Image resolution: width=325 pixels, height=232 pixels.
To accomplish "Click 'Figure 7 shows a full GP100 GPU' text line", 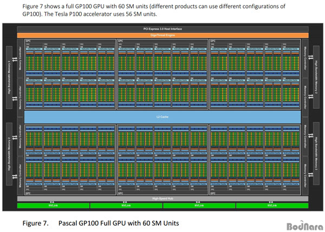I will coord(154,6).
